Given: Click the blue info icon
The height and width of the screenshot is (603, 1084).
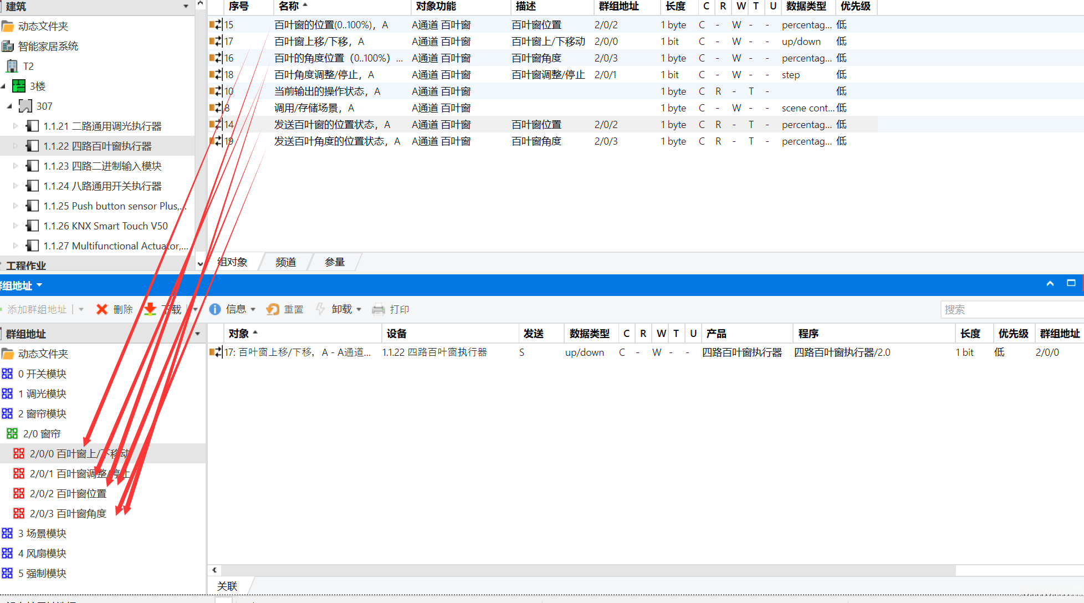Looking at the screenshot, I should [x=215, y=309].
